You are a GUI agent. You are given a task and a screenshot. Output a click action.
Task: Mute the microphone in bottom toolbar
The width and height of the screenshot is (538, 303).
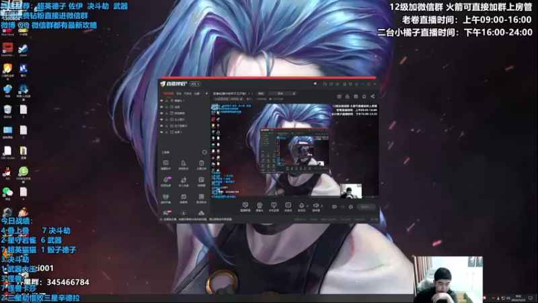pos(301,207)
